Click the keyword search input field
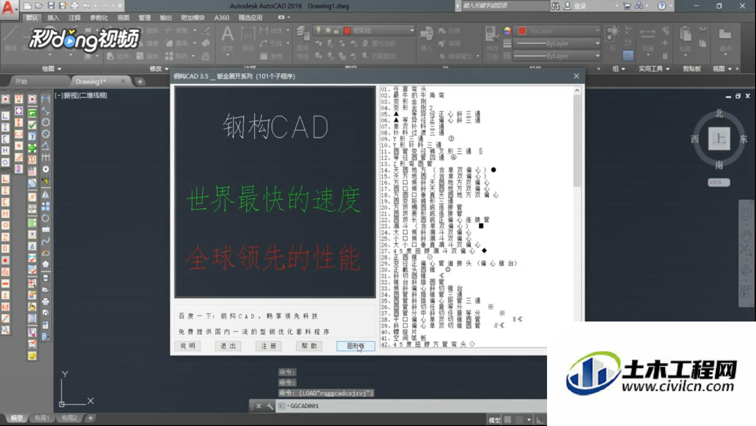 505,6
